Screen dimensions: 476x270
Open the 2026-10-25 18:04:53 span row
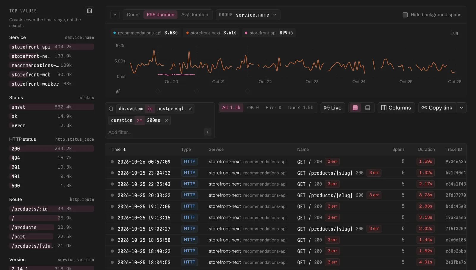[286, 262]
